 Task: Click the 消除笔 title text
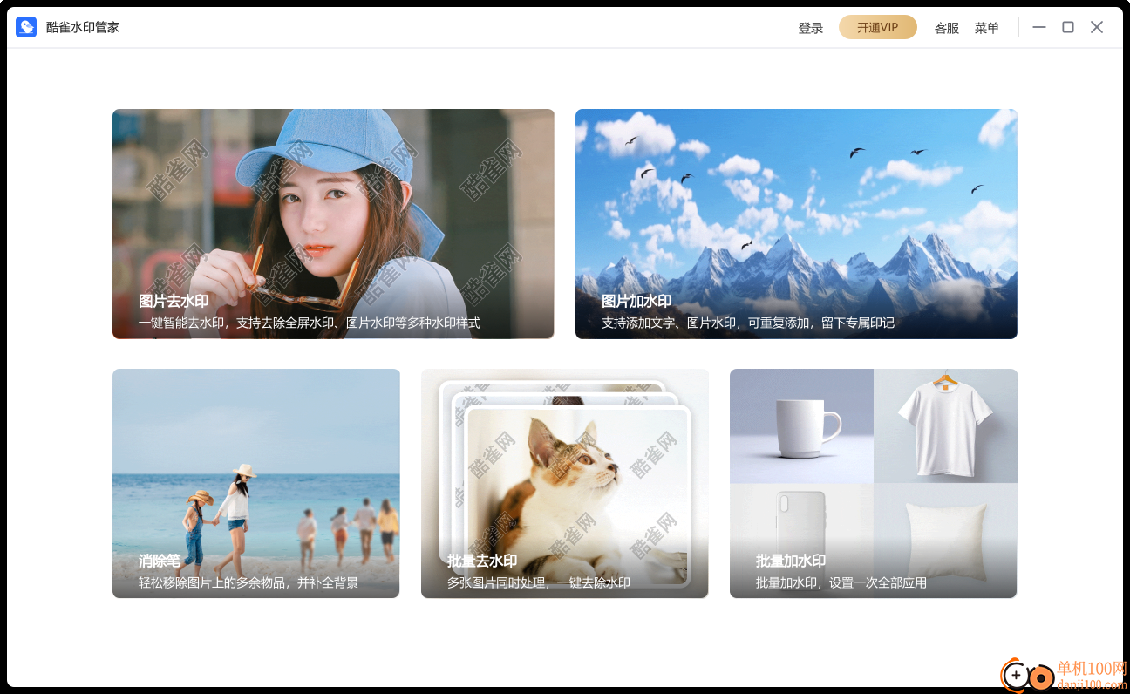tap(160, 561)
